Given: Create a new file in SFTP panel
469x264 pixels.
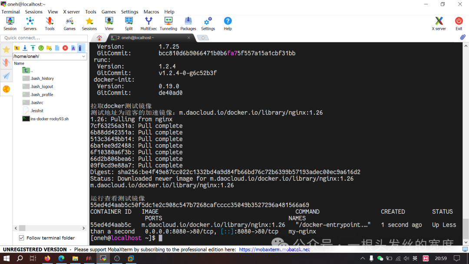Looking at the screenshot, I should [57, 48].
